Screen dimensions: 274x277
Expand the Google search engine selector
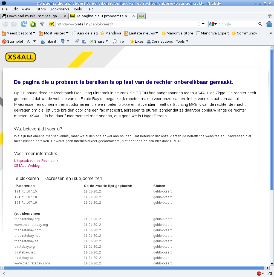point(213,24)
